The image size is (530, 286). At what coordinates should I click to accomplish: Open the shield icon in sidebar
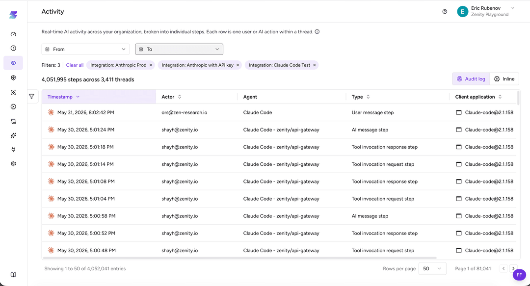click(x=13, y=78)
